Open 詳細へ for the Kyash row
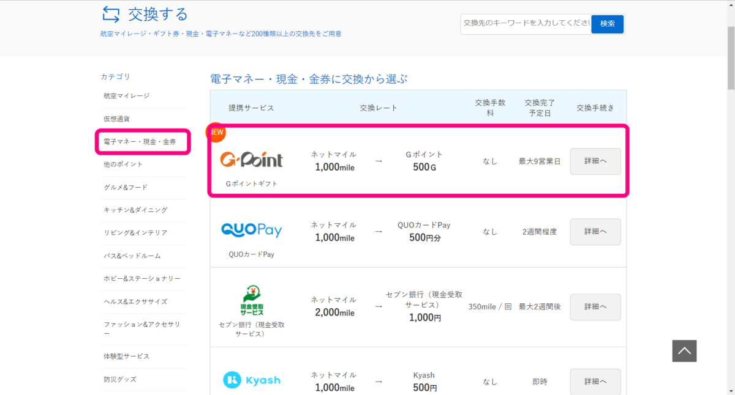735x395 pixels. pyautogui.click(x=595, y=382)
